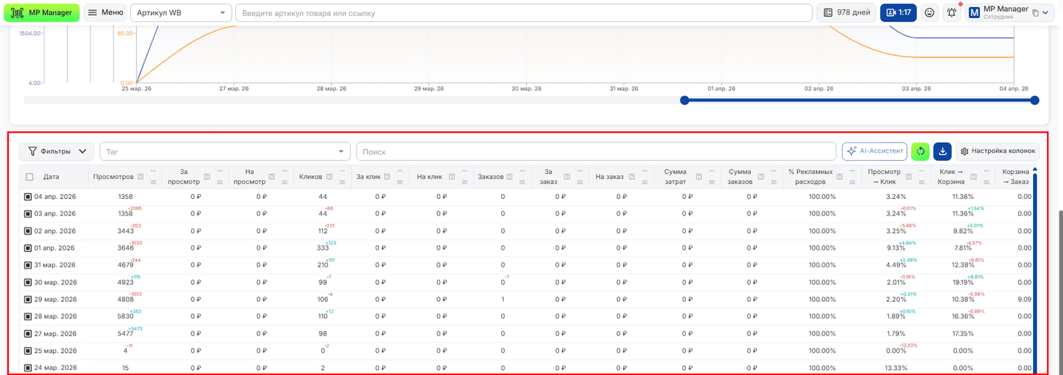
Task: Click the green refresh data icon
Action: 920,151
